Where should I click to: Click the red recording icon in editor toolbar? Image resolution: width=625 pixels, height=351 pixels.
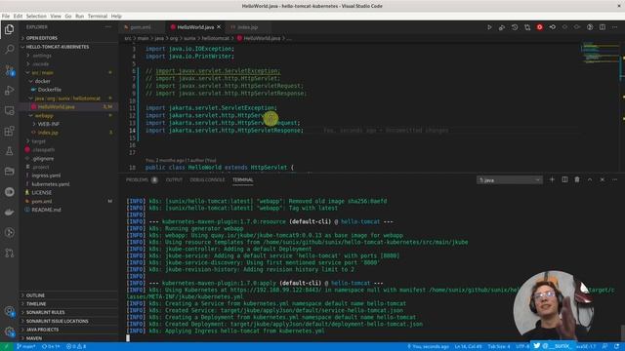[539, 27]
